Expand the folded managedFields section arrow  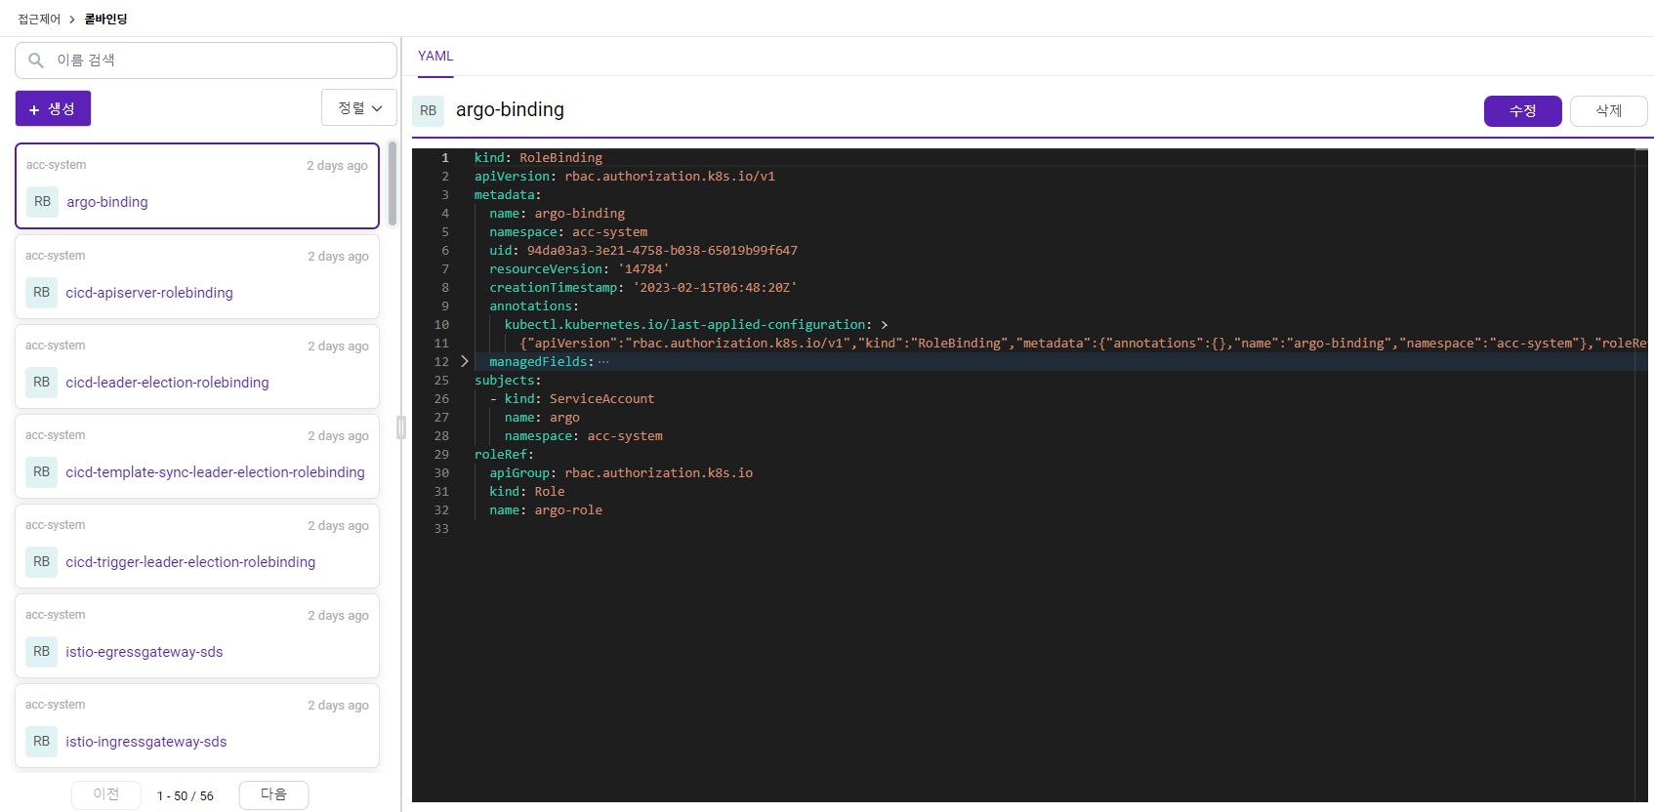tap(465, 361)
